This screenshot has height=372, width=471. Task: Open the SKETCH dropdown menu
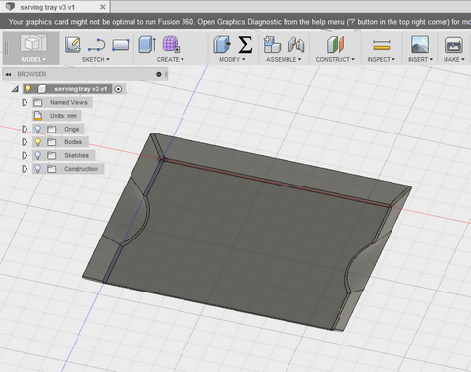point(96,59)
